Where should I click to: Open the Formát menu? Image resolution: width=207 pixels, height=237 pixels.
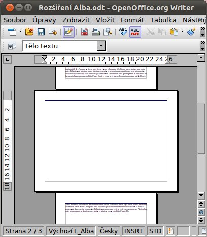(132, 20)
